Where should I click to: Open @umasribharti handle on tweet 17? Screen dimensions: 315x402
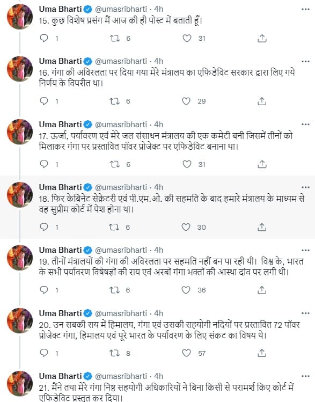click(x=121, y=125)
